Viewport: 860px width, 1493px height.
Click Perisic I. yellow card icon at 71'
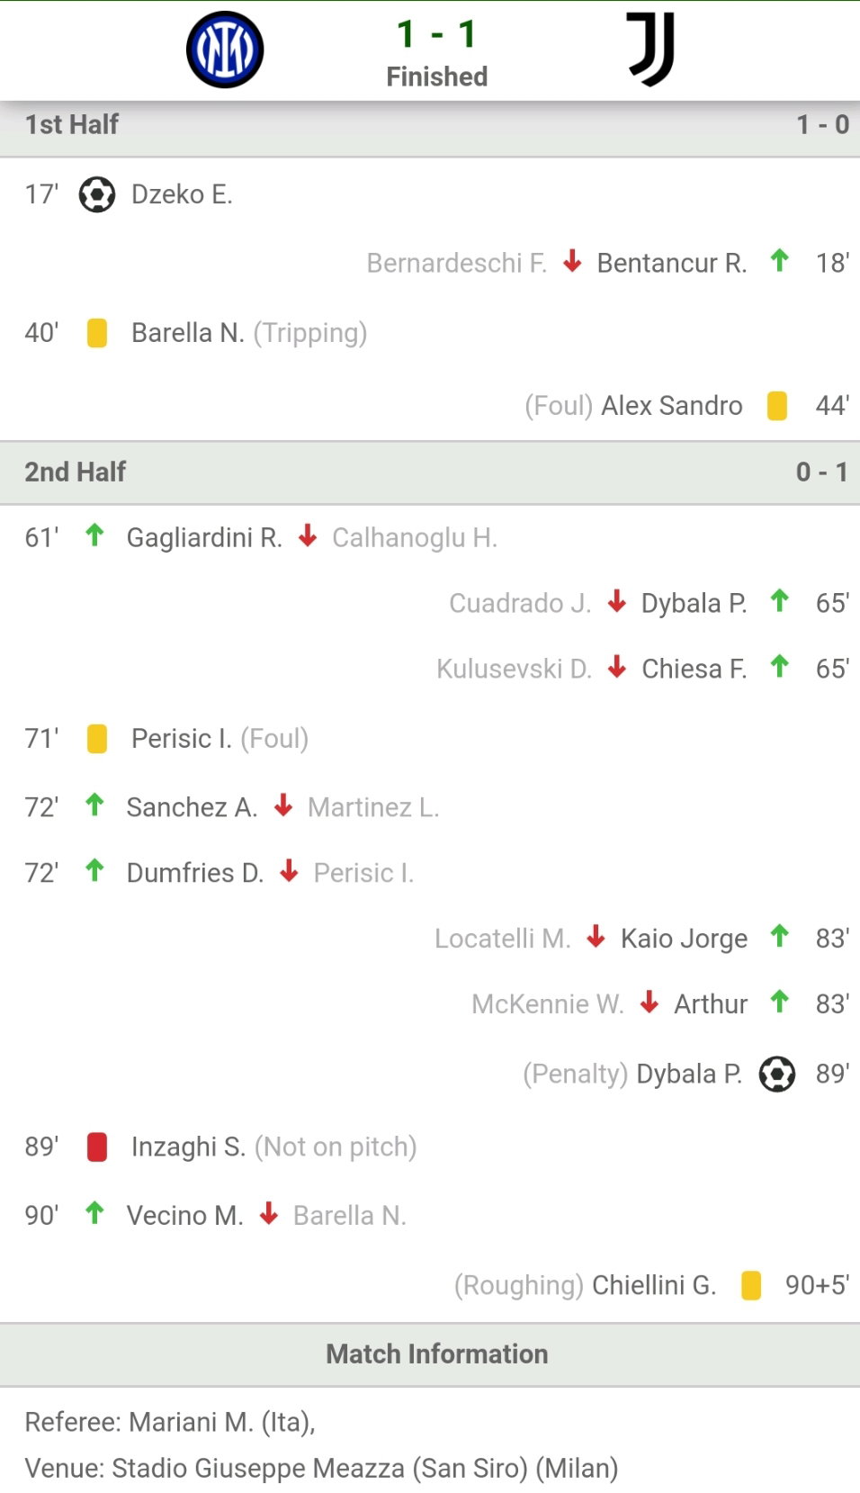[97, 739]
